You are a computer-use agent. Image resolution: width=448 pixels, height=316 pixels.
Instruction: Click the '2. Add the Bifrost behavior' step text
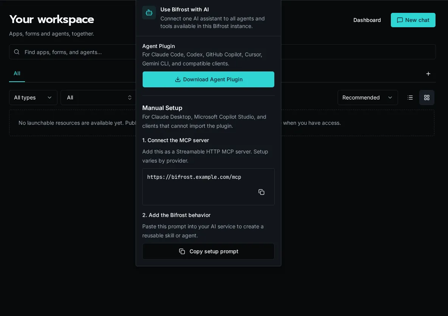pyautogui.click(x=176, y=215)
